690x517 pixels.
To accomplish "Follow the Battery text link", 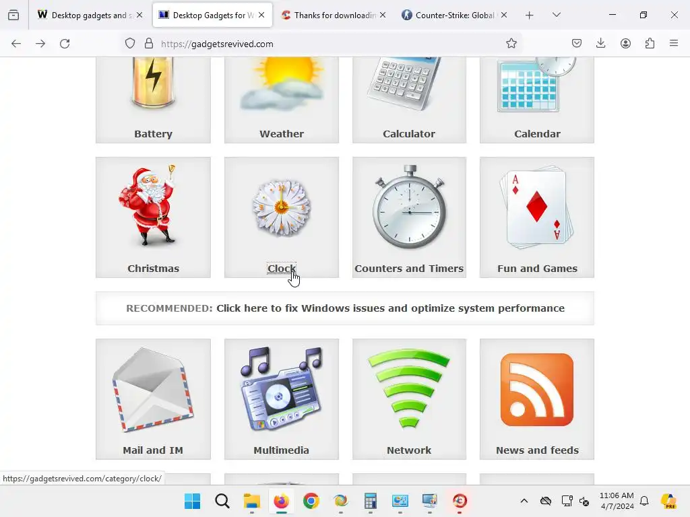I will (153, 134).
